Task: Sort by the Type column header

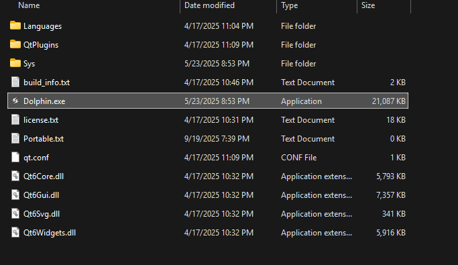Action: tap(290, 5)
